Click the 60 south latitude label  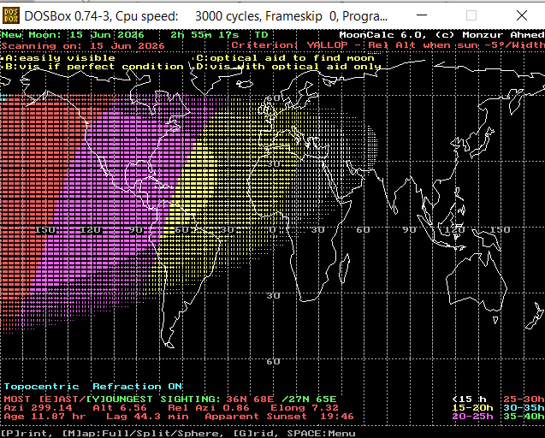coord(273,362)
